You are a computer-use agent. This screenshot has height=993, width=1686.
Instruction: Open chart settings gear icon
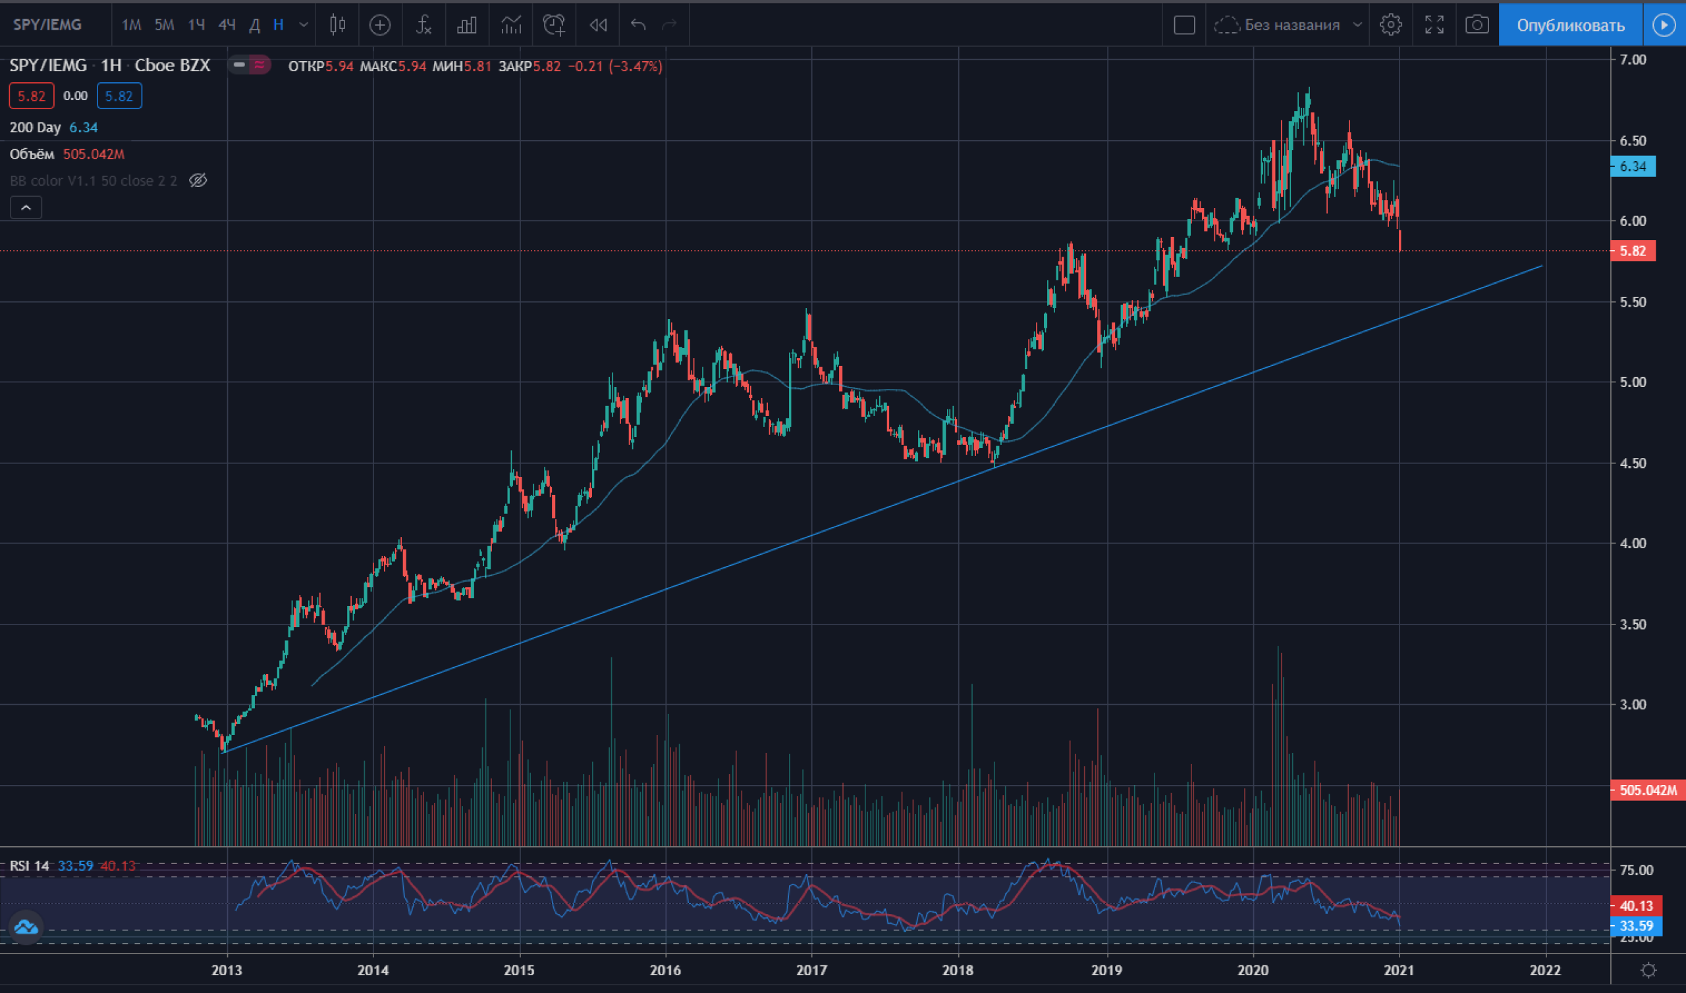1391,25
